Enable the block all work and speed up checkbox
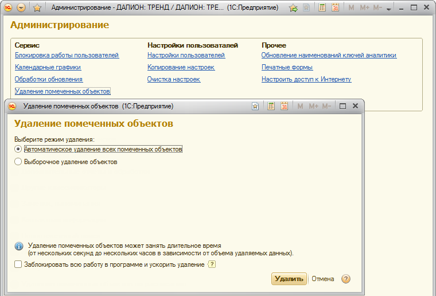Viewport: 436px width, 296px height. point(18,264)
